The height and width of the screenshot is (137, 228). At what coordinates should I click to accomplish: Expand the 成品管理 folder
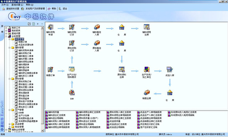[10, 124]
